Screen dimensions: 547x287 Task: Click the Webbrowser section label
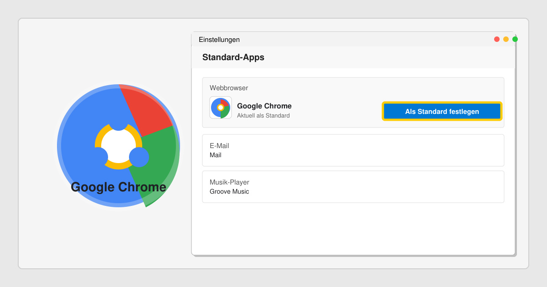pos(229,88)
